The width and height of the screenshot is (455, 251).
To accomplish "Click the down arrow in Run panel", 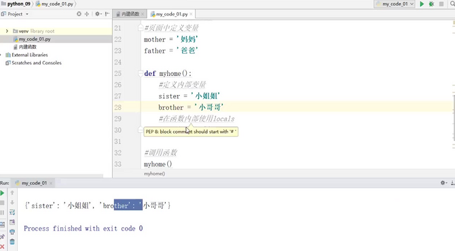I will [x=12, y=202].
